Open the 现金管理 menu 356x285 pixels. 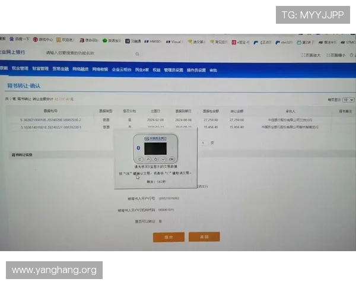tap(20, 68)
